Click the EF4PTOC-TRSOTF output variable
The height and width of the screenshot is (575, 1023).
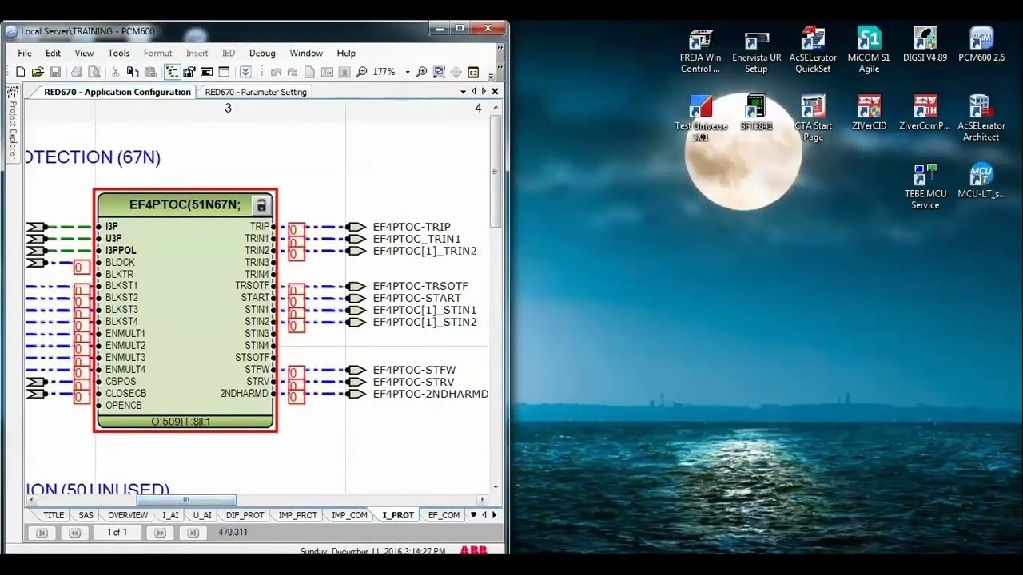tap(420, 286)
